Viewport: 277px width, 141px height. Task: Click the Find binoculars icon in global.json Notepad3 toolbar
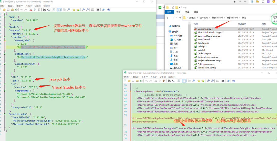[x=44, y=10]
